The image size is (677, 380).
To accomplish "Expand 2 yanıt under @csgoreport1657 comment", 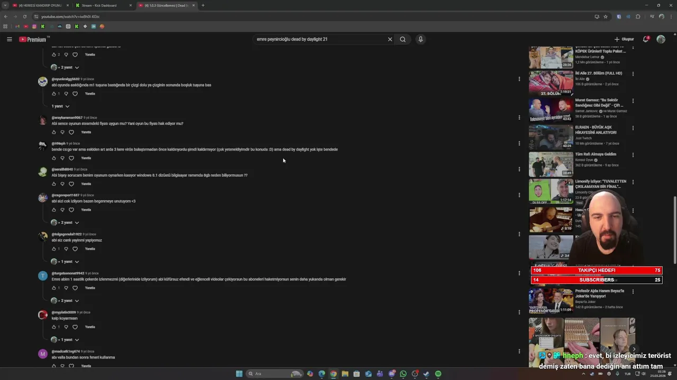I will coord(65,222).
